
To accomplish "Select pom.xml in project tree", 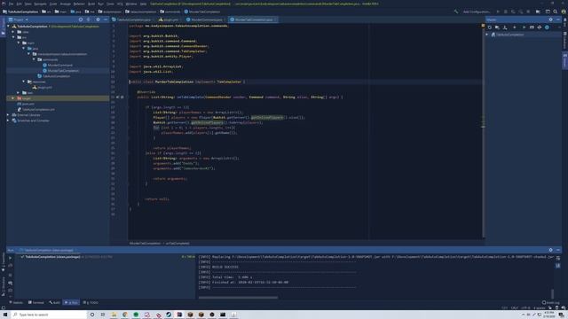I will coord(26,104).
